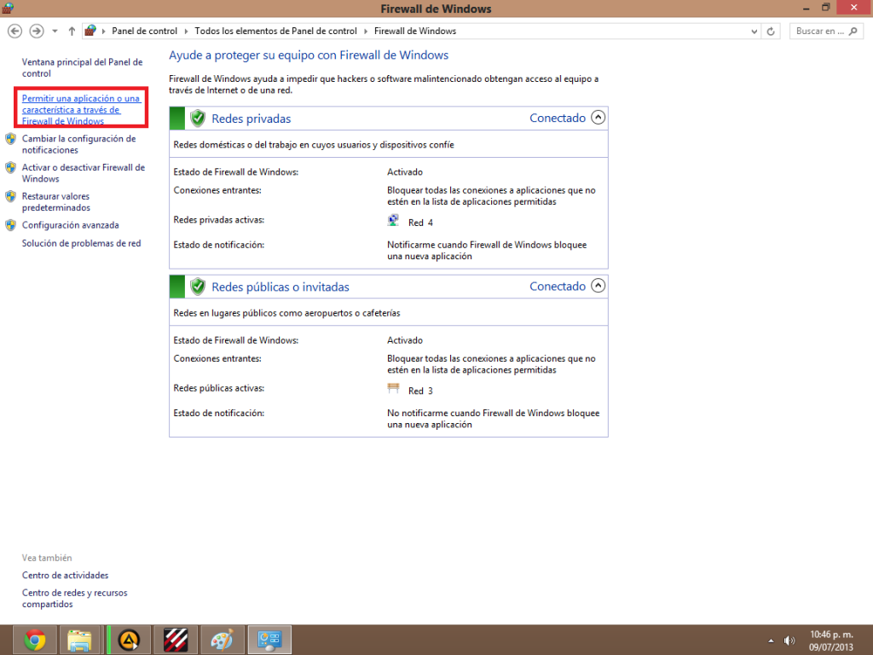Image resolution: width=873 pixels, height=655 pixels.
Task: Click the Forward navigation arrow
Action: pos(37,32)
